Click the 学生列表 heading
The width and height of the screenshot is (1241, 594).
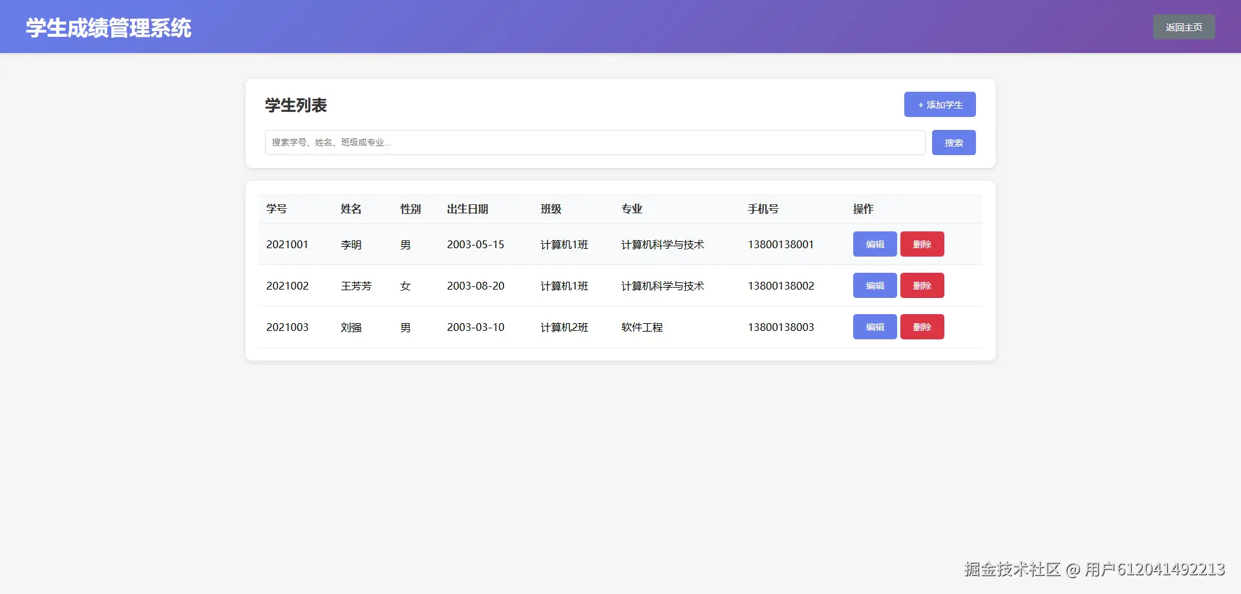click(x=296, y=105)
